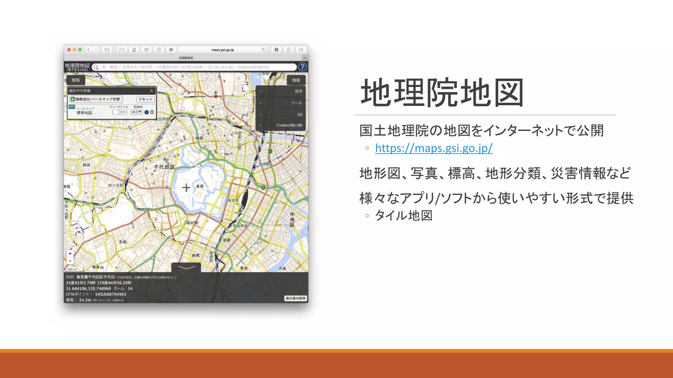Toggle the グレースケール OFF switch
This screenshot has width=673, height=378.
click(x=120, y=112)
